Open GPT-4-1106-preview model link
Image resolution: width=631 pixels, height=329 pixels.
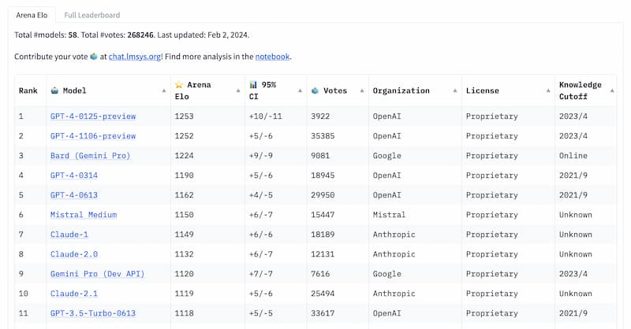(x=93, y=136)
